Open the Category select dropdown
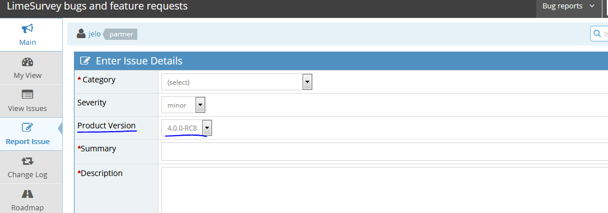The height and width of the screenshot is (213, 608). point(236,82)
